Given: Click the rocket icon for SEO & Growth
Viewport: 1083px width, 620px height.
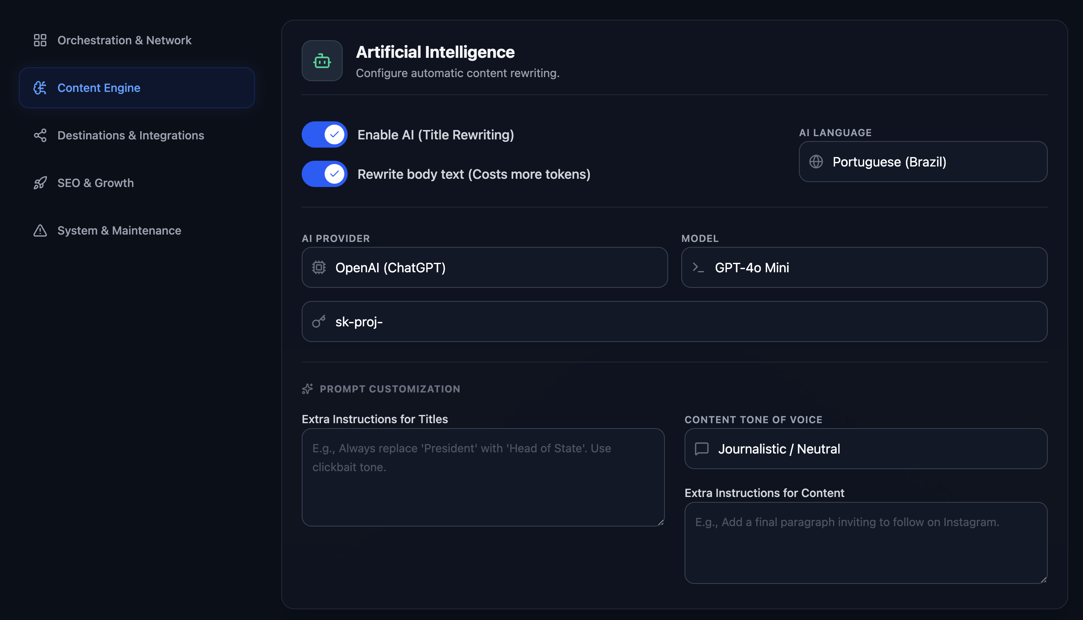Looking at the screenshot, I should (x=40, y=183).
